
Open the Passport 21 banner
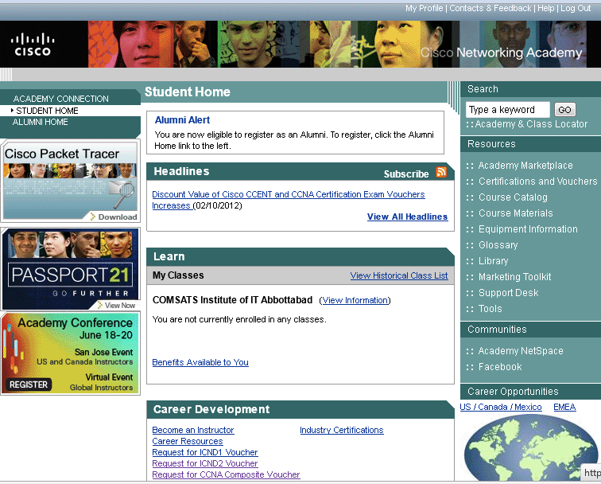click(x=70, y=269)
